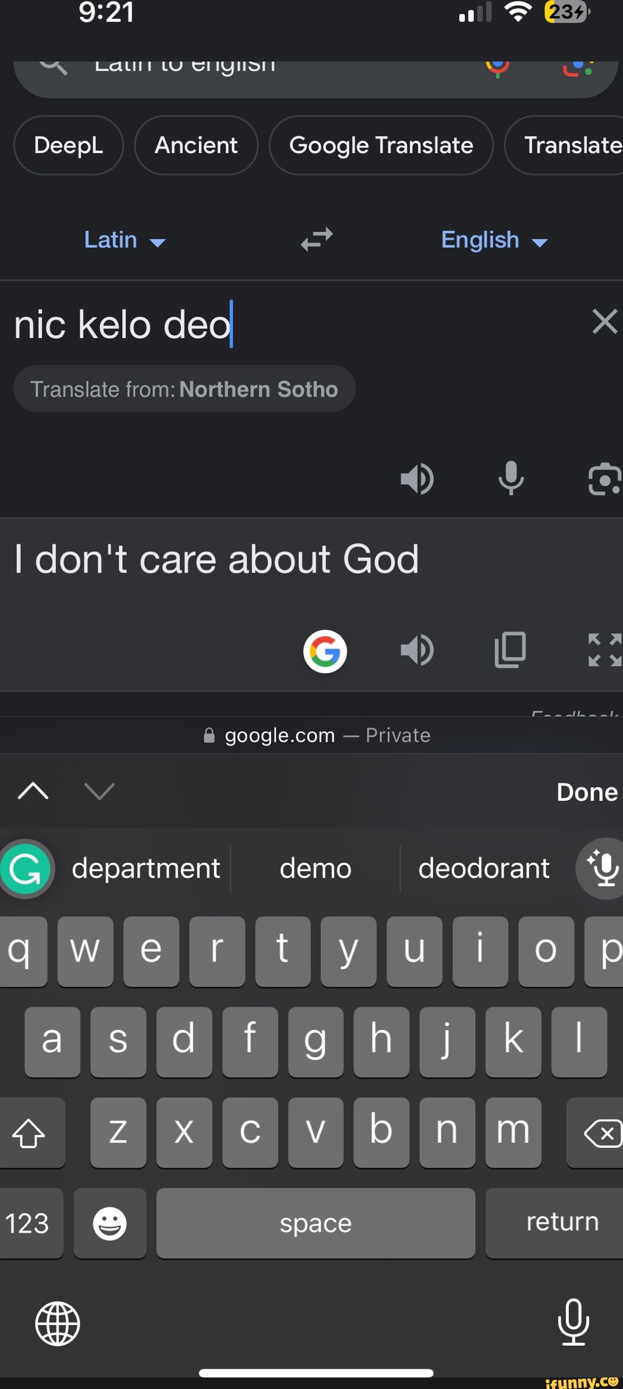The height and width of the screenshot is (1389, 623).
Task: Open Grammarly keyboard icon
Action: point(26,868)
